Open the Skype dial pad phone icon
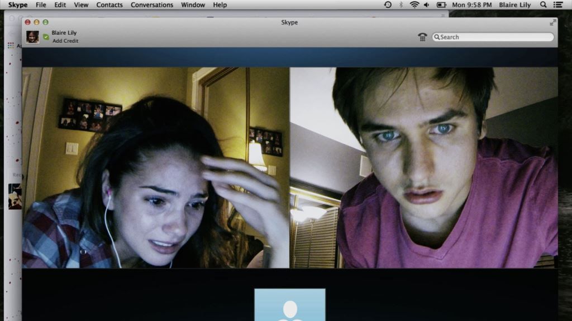This screenshot has width=572, height=321. [422, 37]
